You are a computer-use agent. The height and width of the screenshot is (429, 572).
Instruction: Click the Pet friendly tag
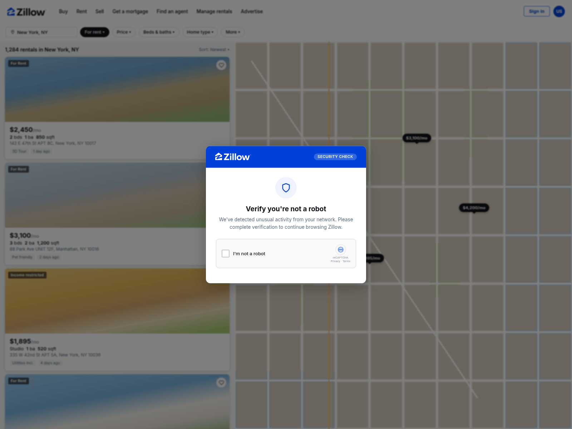tap(22, 257)
